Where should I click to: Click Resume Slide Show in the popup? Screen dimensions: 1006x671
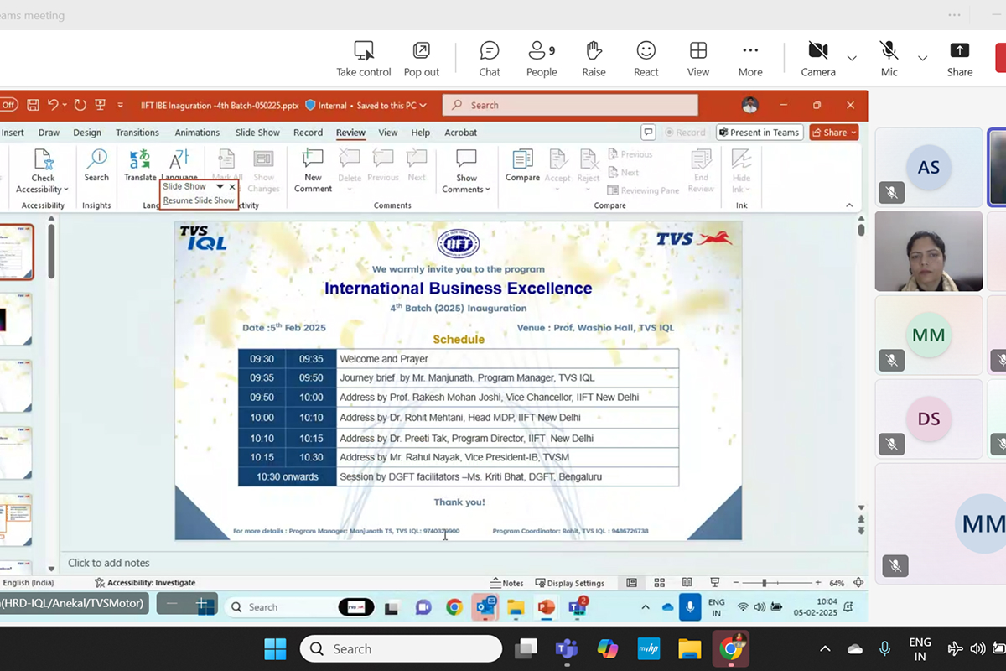tap(199, 200)
